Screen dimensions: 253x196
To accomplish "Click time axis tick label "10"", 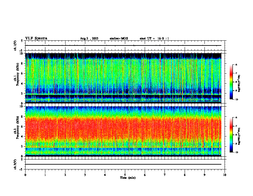I will tap(225, 175).
